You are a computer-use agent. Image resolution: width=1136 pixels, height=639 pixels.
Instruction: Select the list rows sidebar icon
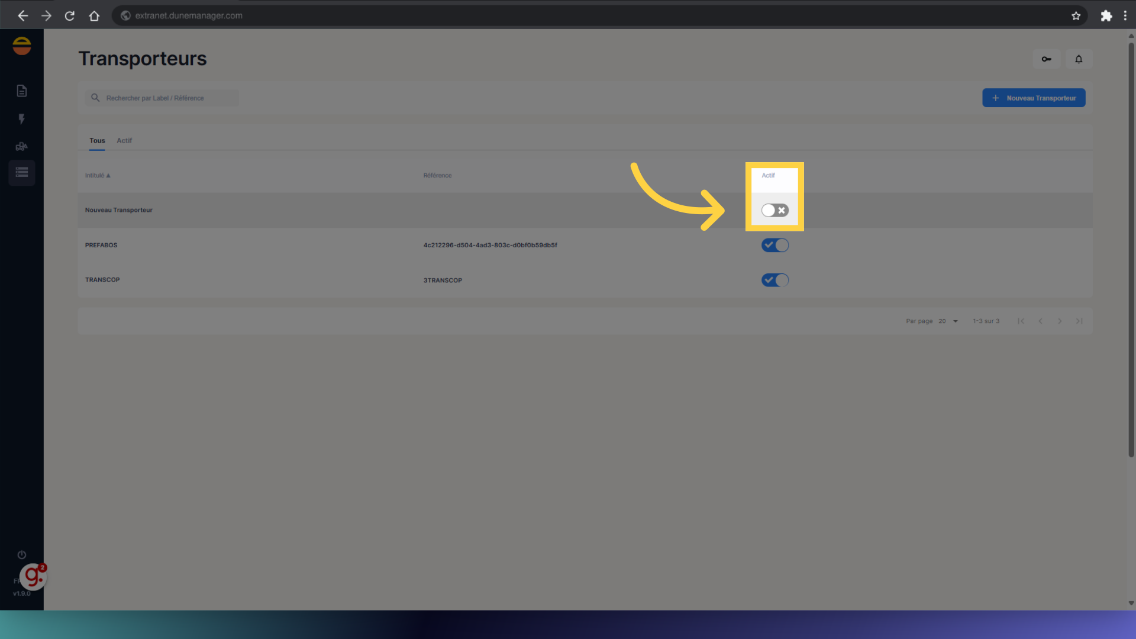click(22, 173)
